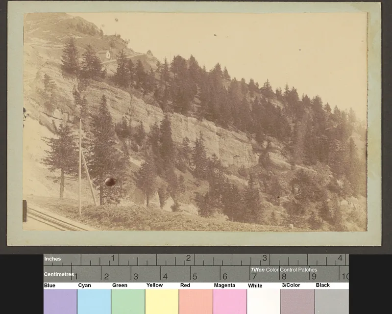The height and width of the screenshot is (314, 392).
Task: Click the 'Magenta' patch label
Action: coord(224,286)
